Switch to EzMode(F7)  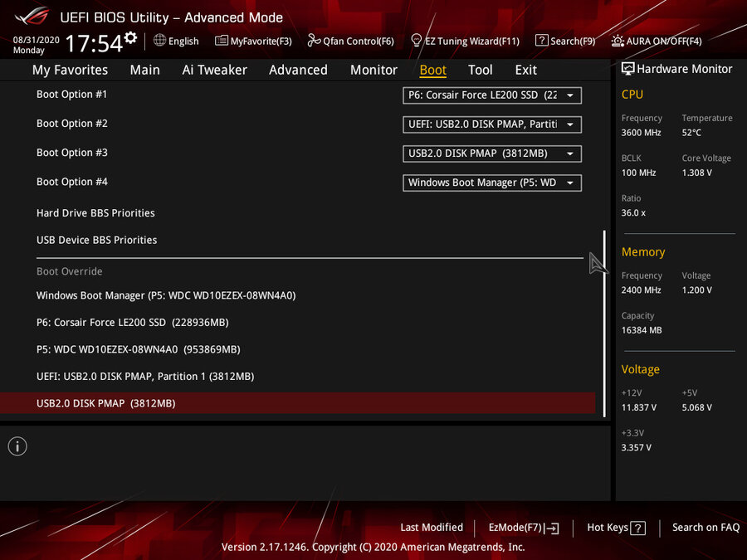(x=524, y=528)
